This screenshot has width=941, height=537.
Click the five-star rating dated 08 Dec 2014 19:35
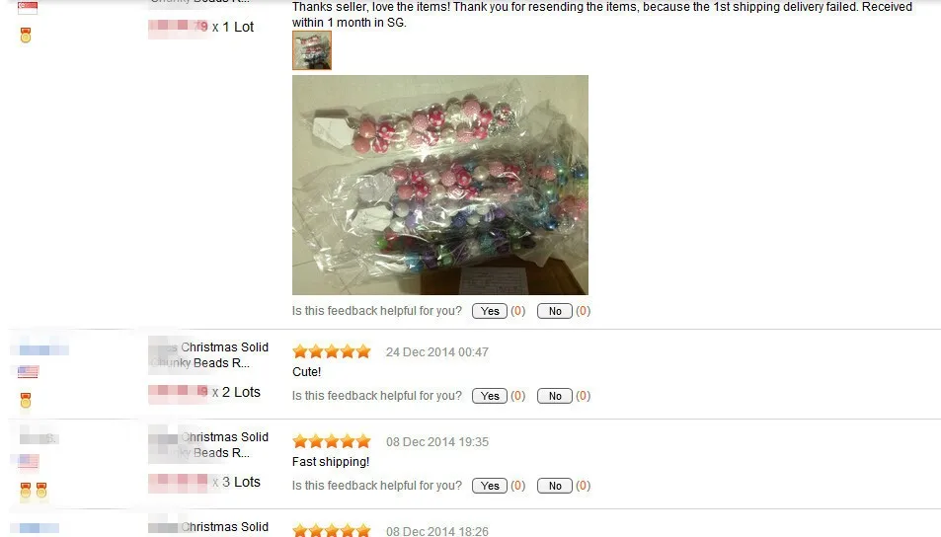(331, 441)
